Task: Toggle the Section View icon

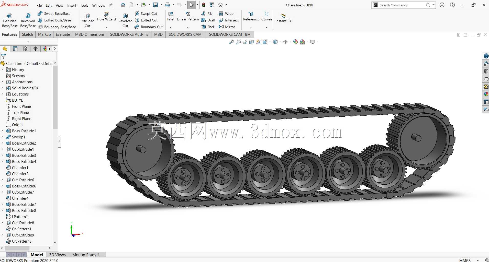Action: (252, 42)
